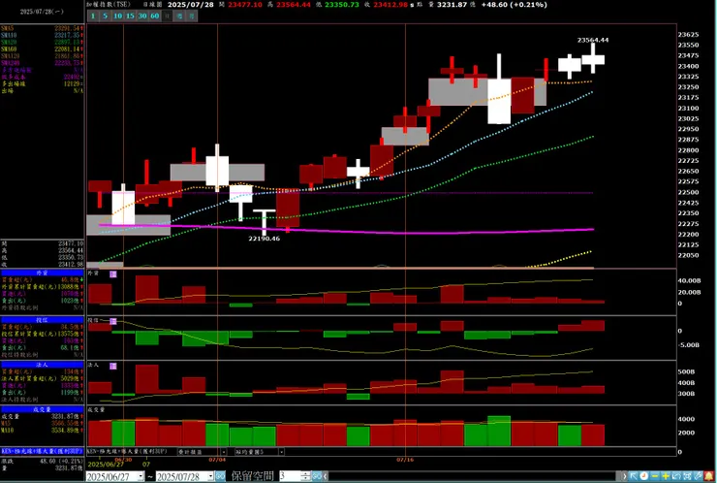Viewport: 717px width, 483px height.
Task: Switch chart to daily (日) period
Action: [x=168, y=16]
